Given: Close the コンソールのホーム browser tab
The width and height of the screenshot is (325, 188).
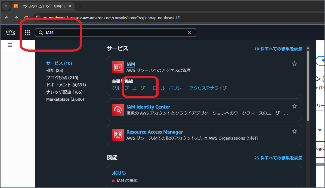Looking at the screenshot, I should [x=70, y=6].
